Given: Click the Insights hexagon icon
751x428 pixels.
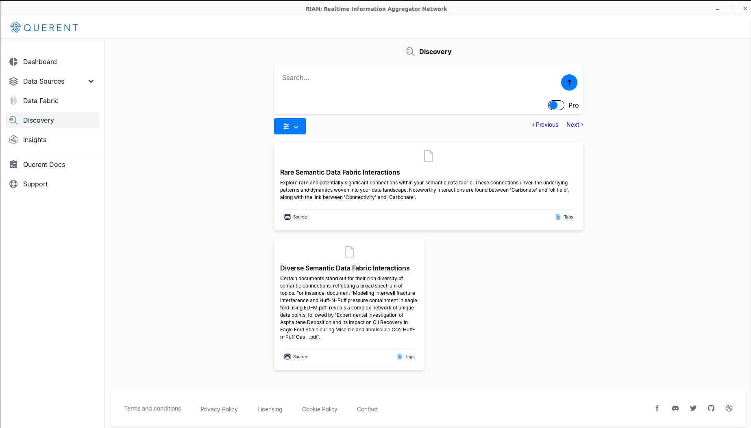Looking at the screenshot, I should 13,140.
